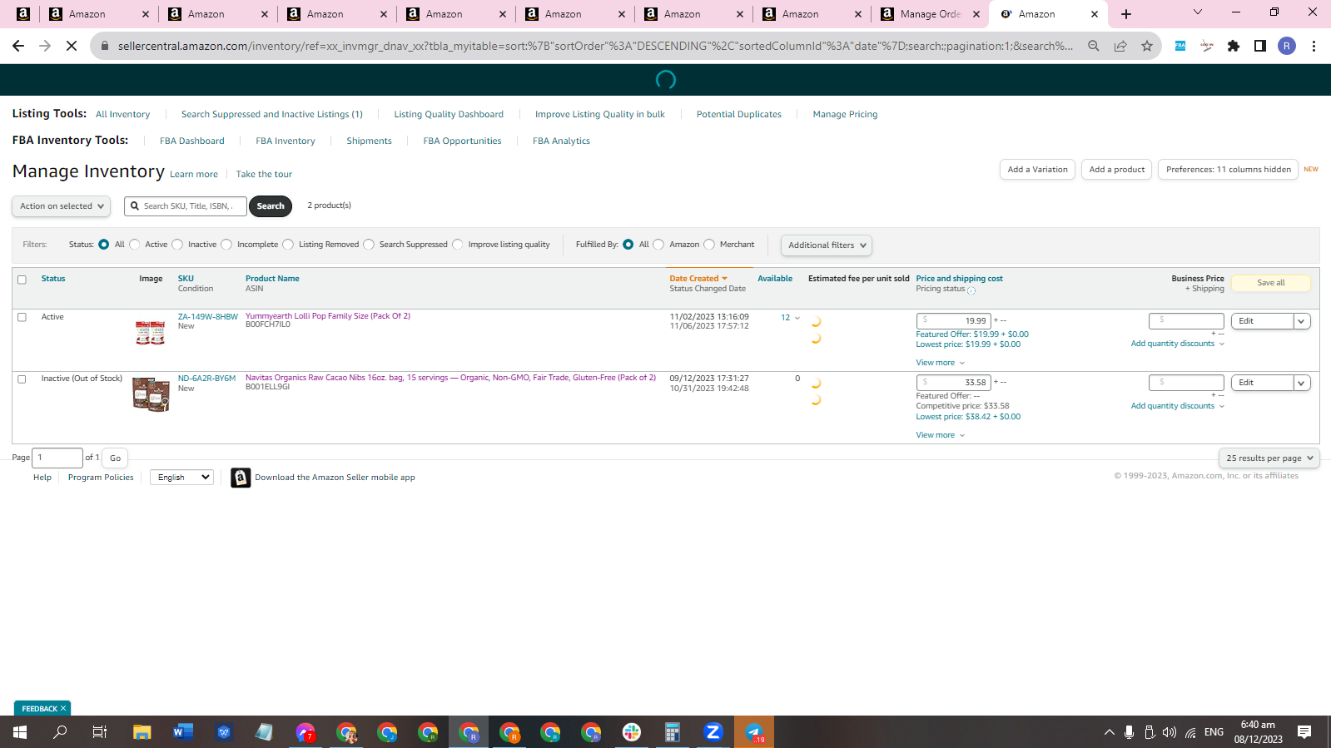Screen dimensions: 1331x748
Task: Open the share page icon in address bar
Action: [x=1120, y=46]
